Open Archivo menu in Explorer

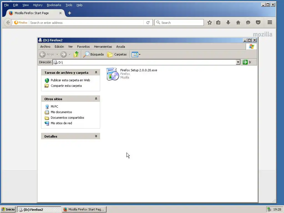[45, 47]
